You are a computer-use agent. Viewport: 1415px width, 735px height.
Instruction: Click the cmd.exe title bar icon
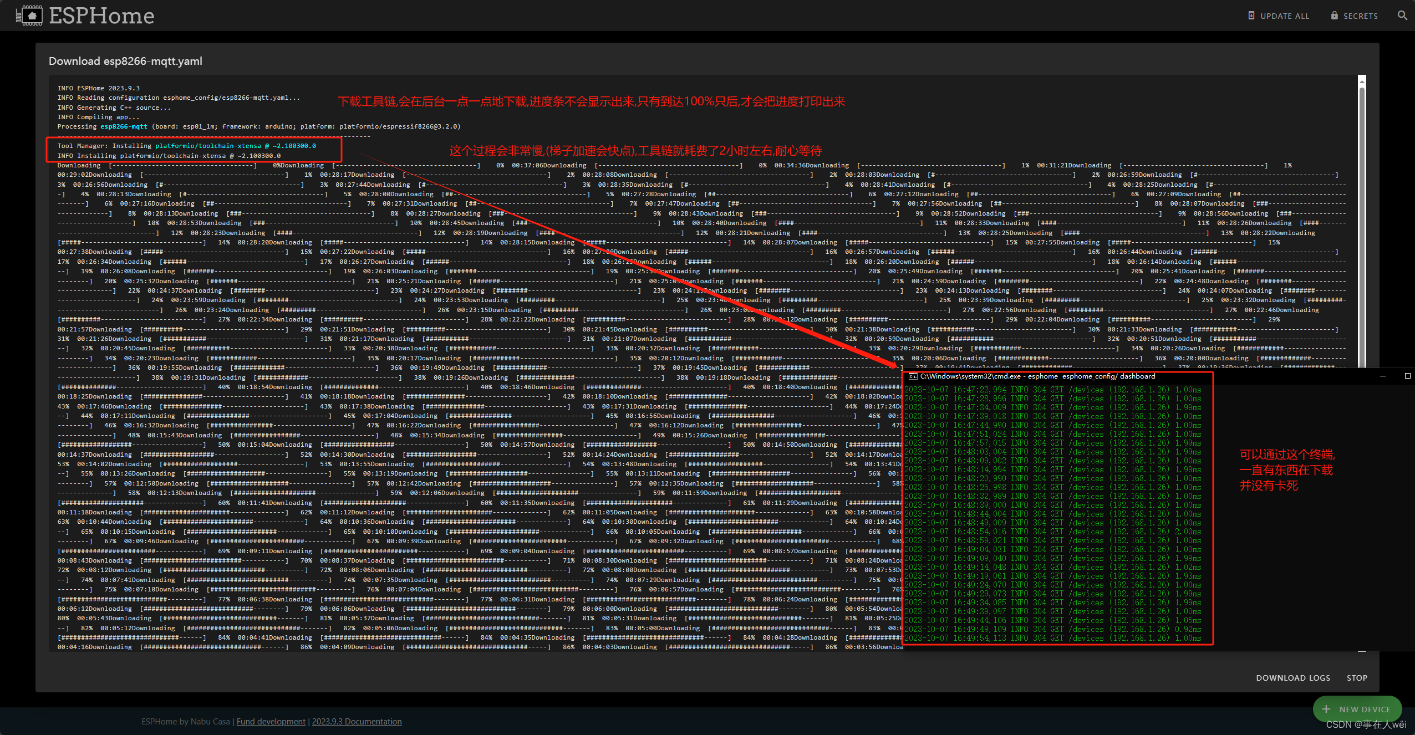[x=913, y=376]
